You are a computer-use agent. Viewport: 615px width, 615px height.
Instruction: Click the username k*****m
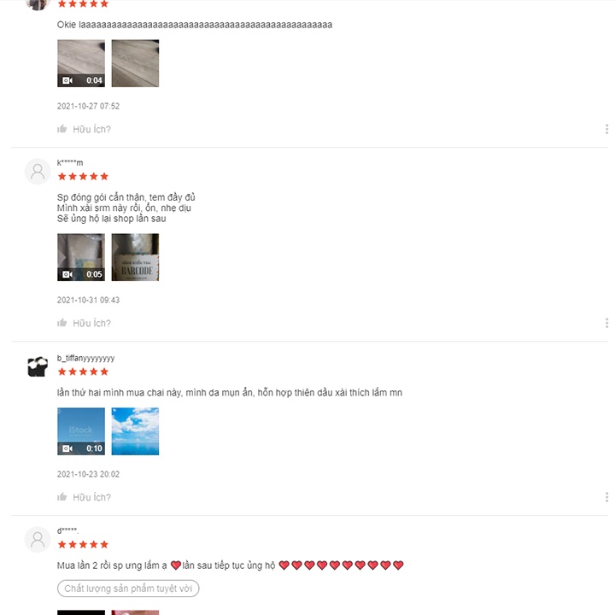(x=70, y=163)
